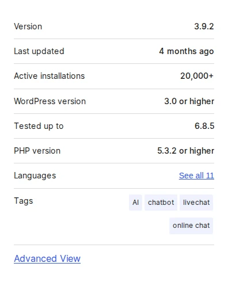Click the PHP version label
This screenshot has width=228, height=286.
pos(37,151)
